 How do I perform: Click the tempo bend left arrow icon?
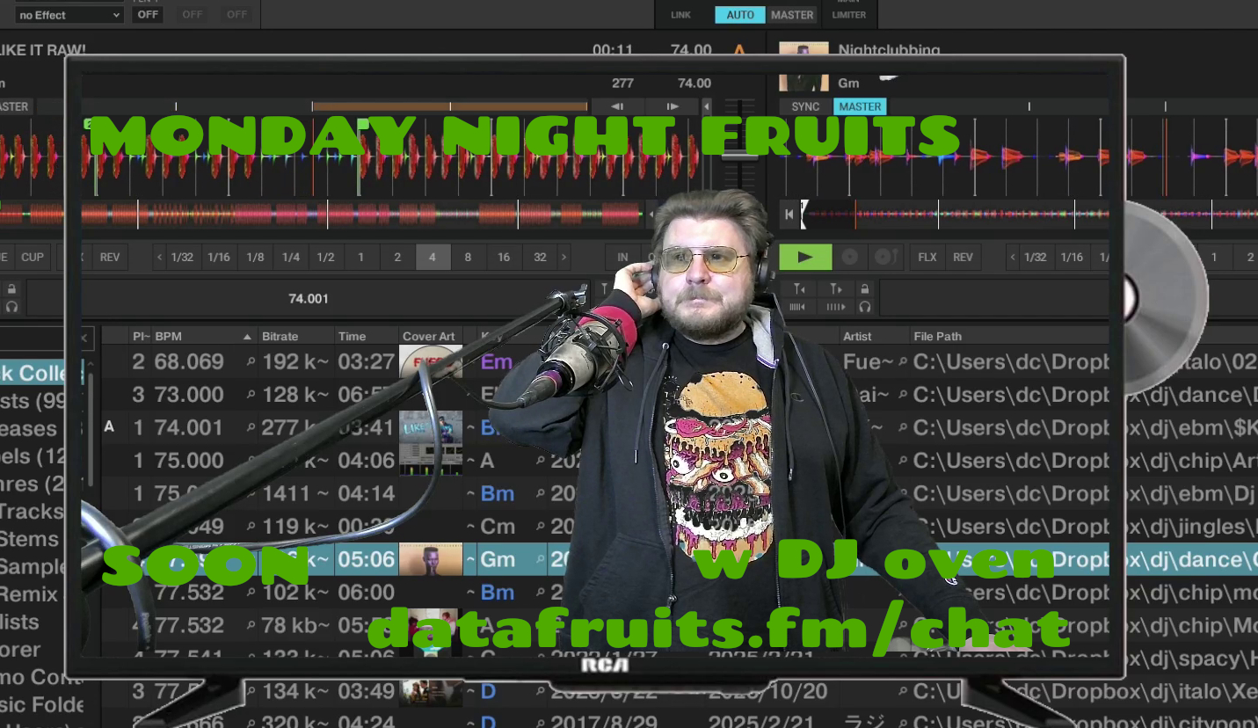[x=617, y=106]
